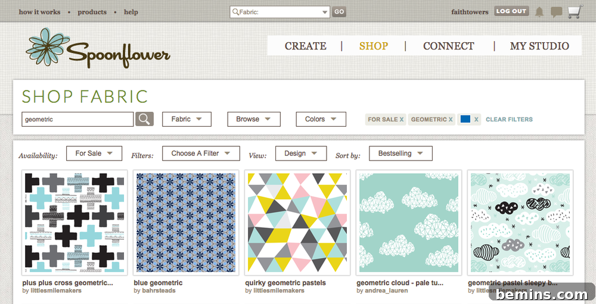Open the how it works link
The width and height of the screenshot is (596, 304).
click(x=39, y=12)
